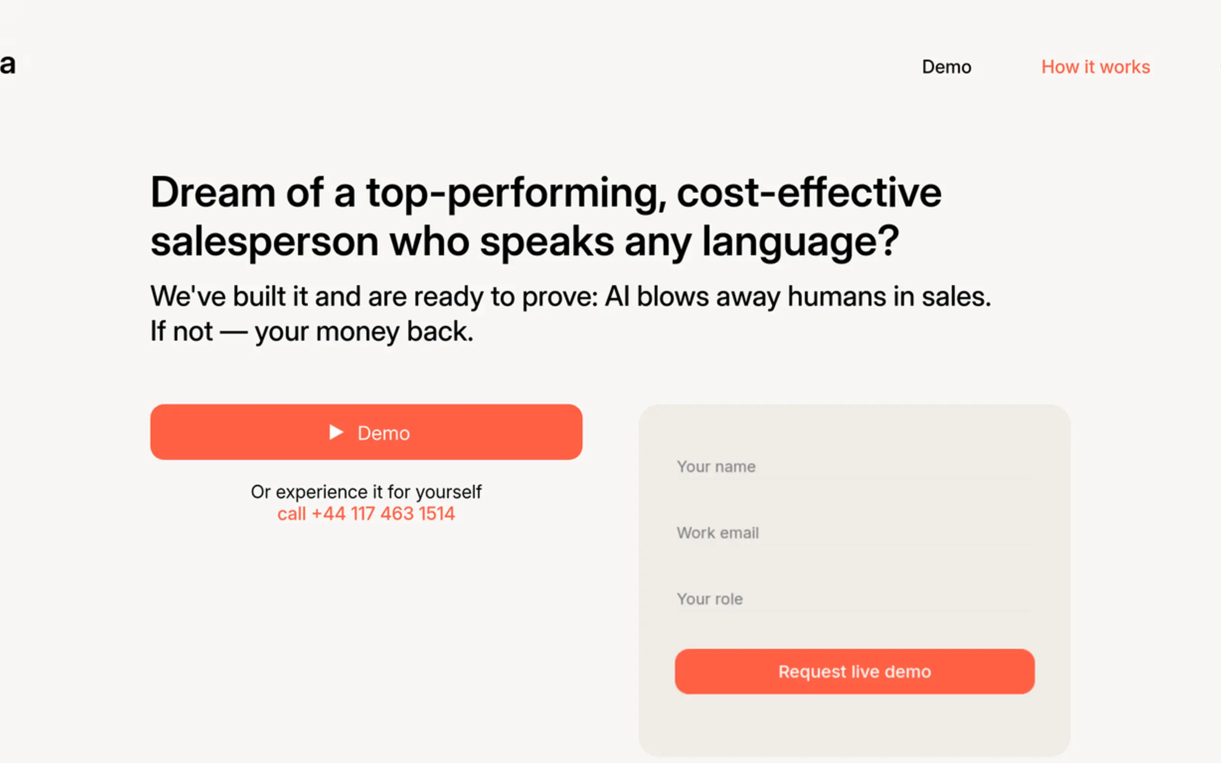This screenshot has height=763, width=1221.
Task: Click "Or experience it for yourself" text
Action: (366, 492)
